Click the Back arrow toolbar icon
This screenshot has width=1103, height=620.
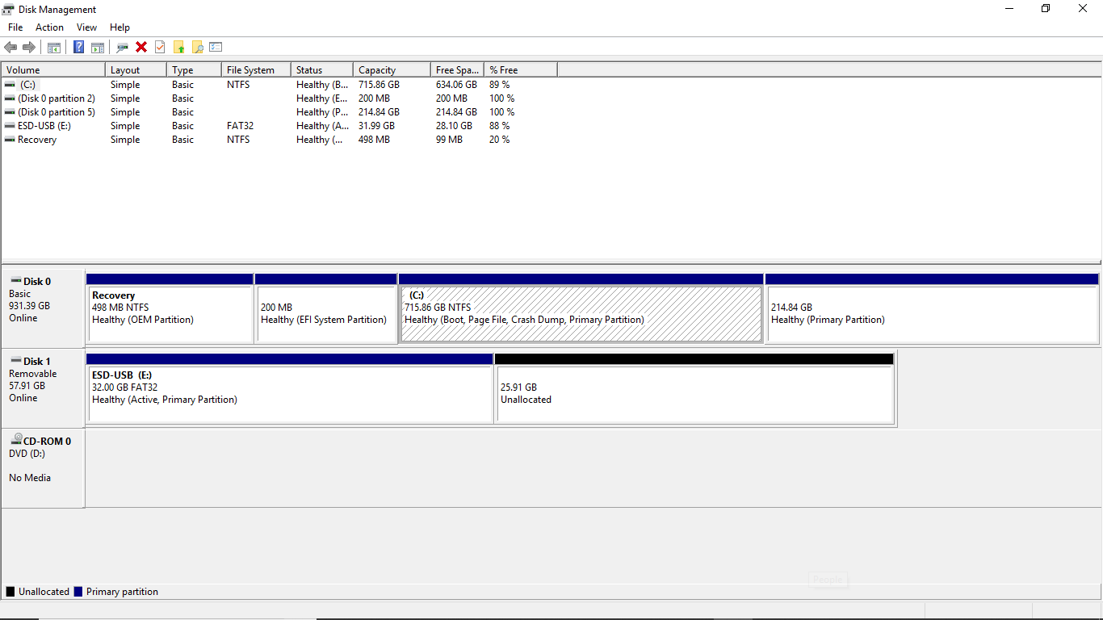[x=10, y=47]
